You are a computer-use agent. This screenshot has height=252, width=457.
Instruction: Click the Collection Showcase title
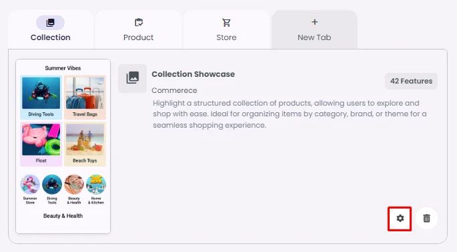click(193, 74)
